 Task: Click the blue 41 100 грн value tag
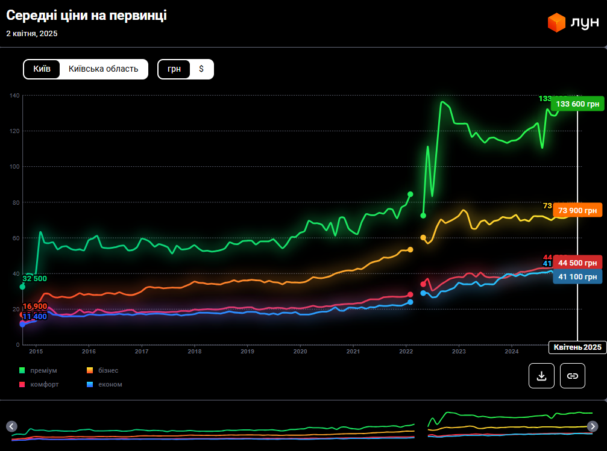577,277
